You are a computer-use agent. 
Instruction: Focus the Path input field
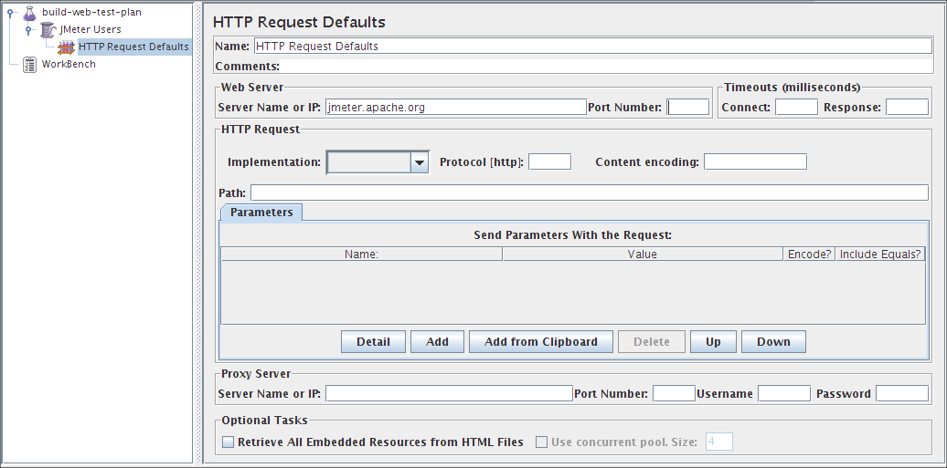[x=589, y=192]
